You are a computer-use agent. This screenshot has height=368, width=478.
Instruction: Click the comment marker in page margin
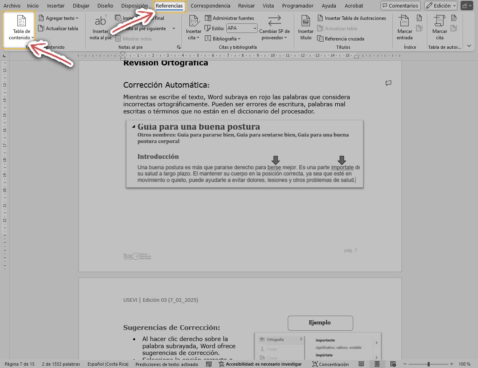[388, 83]
